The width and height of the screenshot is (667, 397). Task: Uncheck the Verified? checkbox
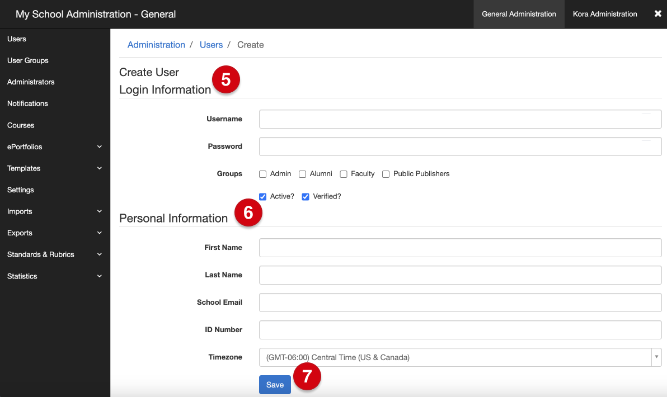pos(306,197)
